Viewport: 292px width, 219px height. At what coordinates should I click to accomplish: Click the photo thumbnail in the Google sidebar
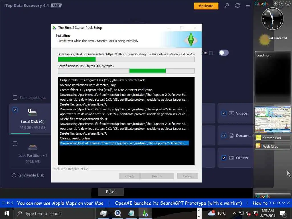(x=273, y=119)
